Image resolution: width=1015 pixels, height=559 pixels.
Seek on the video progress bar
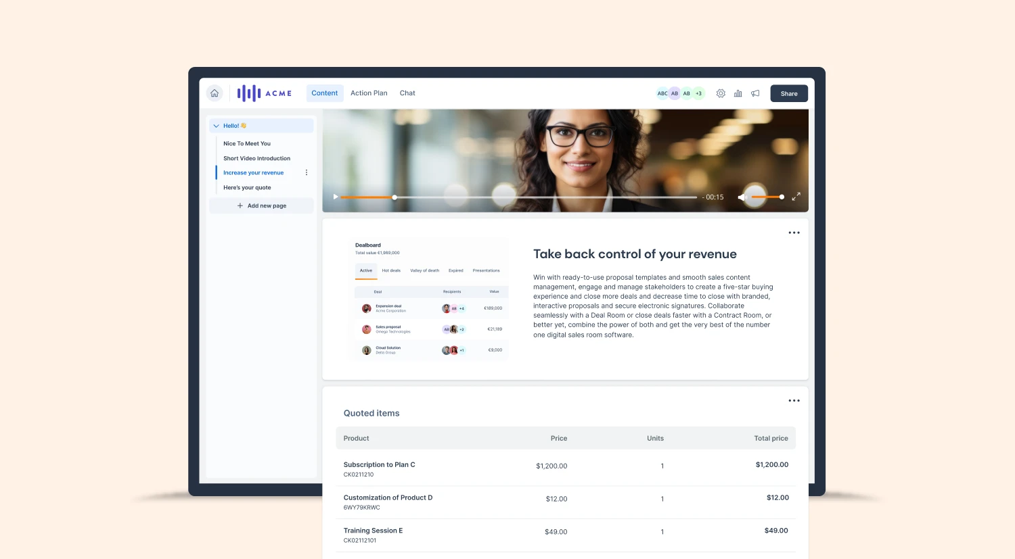518,197
